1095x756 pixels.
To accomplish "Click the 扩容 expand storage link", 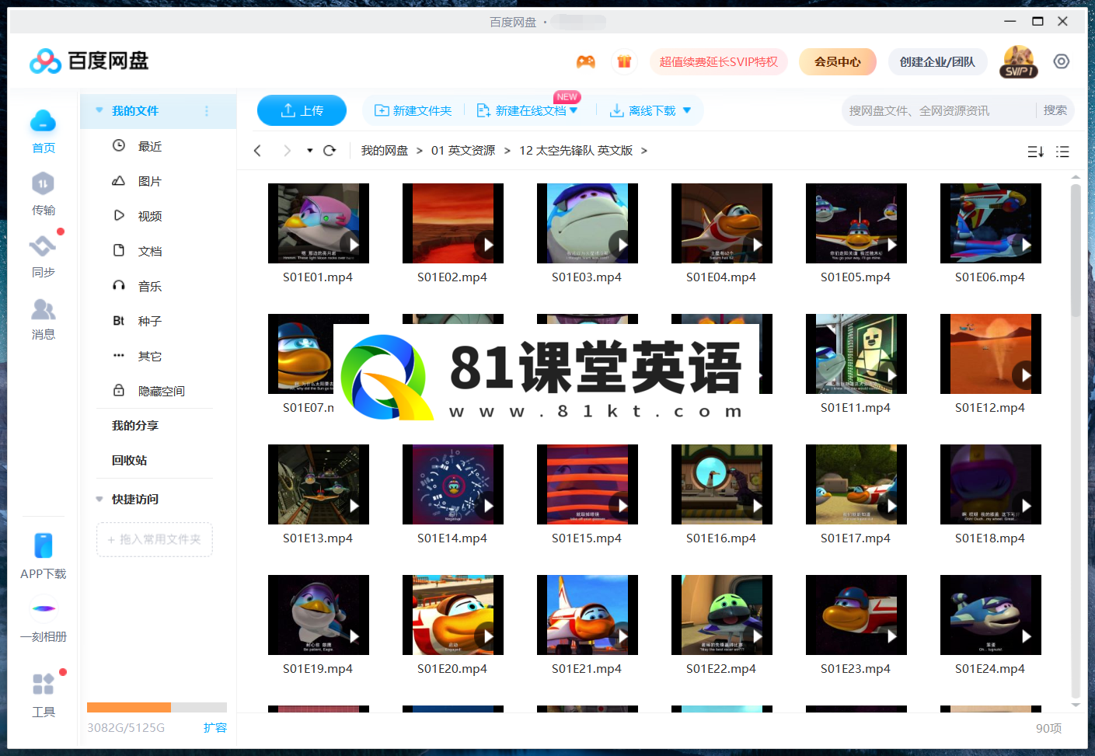I will click(x=215, y=727).
